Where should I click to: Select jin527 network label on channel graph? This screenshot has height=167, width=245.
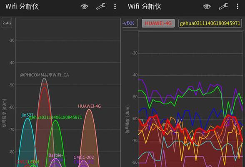point(27,115)
